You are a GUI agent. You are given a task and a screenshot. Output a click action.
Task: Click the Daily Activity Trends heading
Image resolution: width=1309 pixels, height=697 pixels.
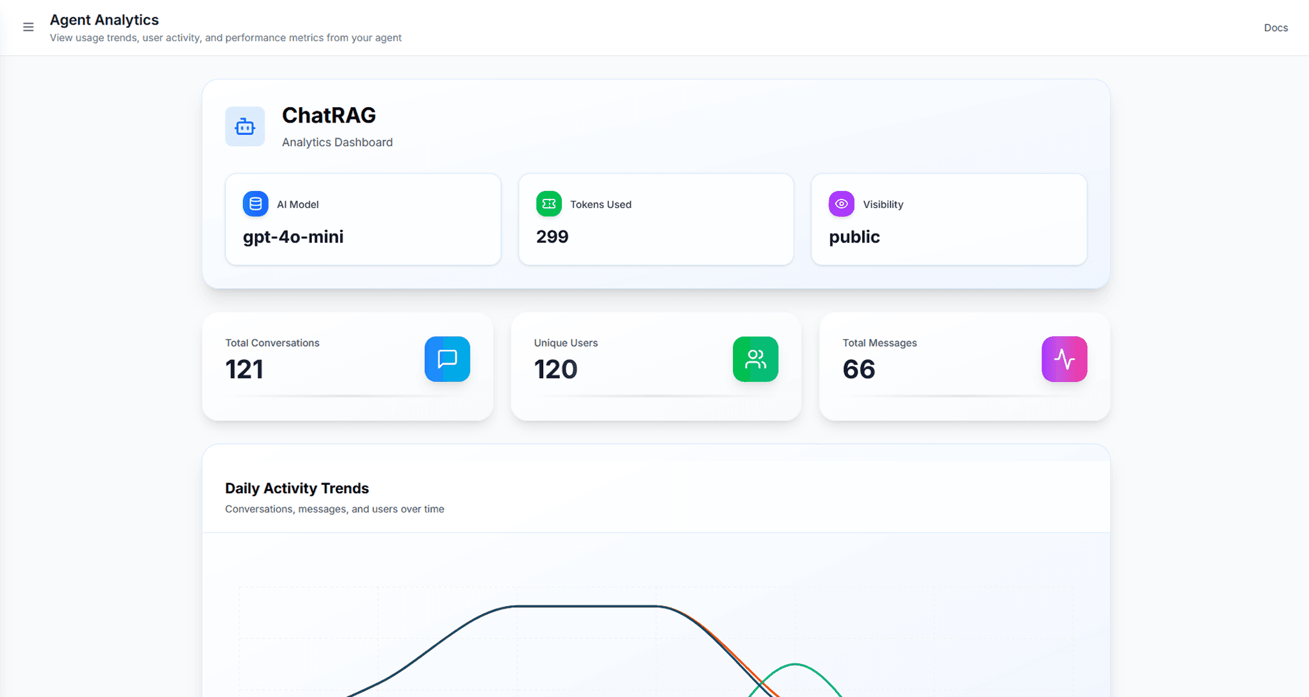point(296,489)
